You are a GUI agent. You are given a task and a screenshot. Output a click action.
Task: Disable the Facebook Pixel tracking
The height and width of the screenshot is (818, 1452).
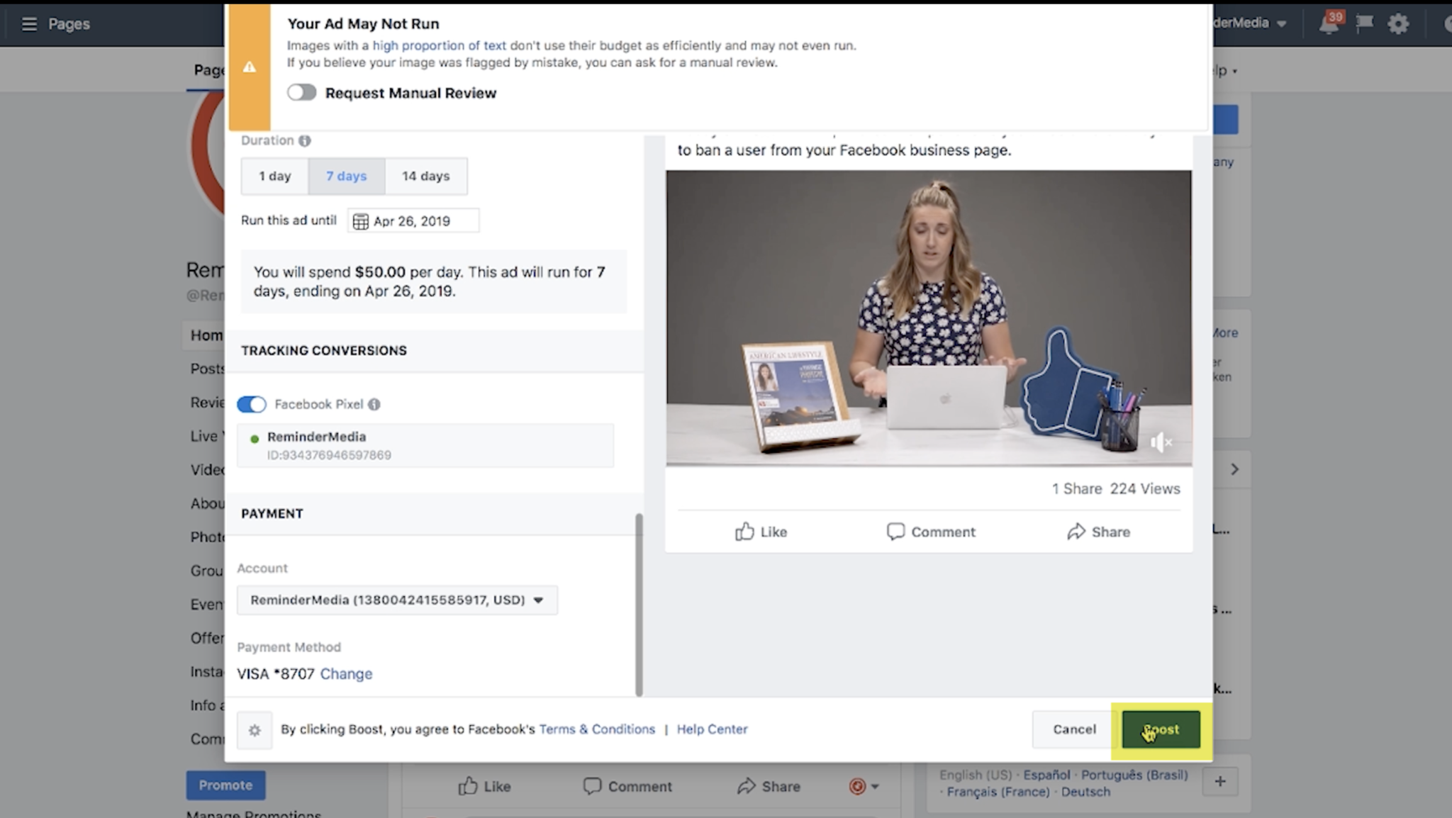pos(252,404)
